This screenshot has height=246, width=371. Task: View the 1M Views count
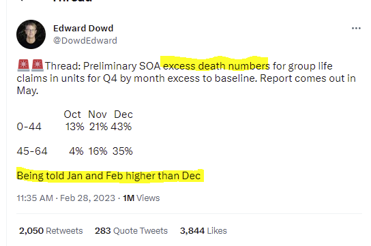coord(141,198)
